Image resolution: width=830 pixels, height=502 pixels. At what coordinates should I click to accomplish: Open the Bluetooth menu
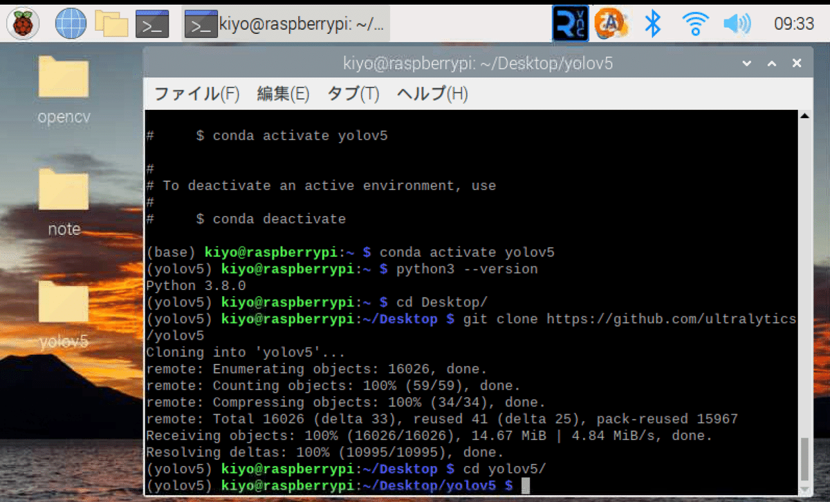pyautogui.click(x=653, y=24)
